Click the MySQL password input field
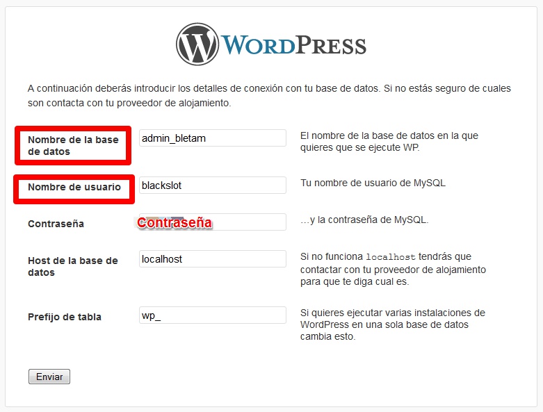Image resolution: width=543 pixels, height=412 pixels. click(x=213, y=222)
